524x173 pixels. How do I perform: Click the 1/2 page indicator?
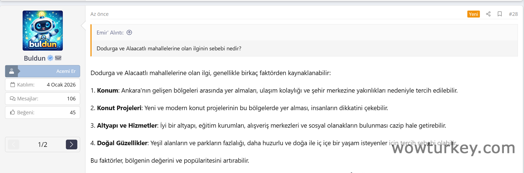pos(42,144)
